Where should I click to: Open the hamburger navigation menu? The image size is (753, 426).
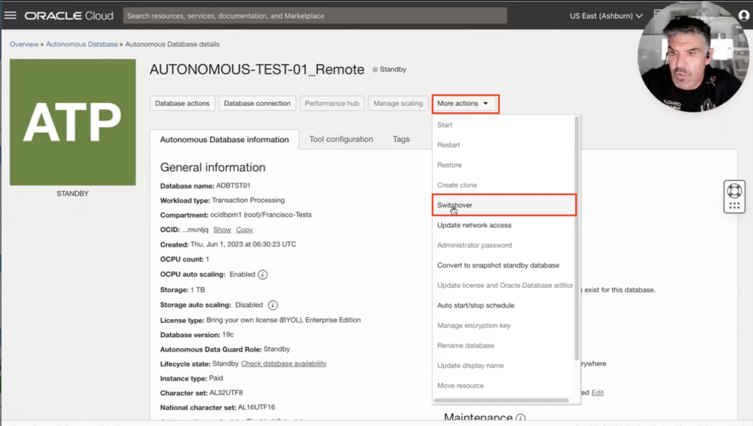(10, 15)
